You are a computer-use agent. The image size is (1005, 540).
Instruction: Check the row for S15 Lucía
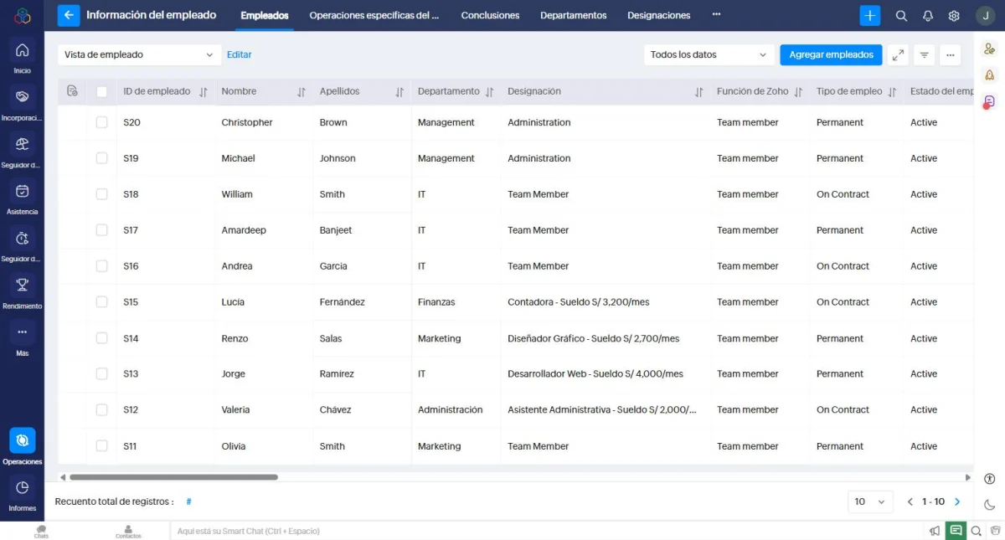coord(101,302)
